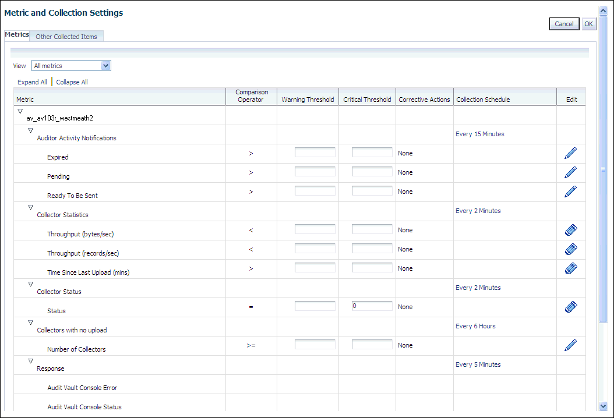
Task: Focus Warning Threshold field for Pending
Action: click(315, 171)
